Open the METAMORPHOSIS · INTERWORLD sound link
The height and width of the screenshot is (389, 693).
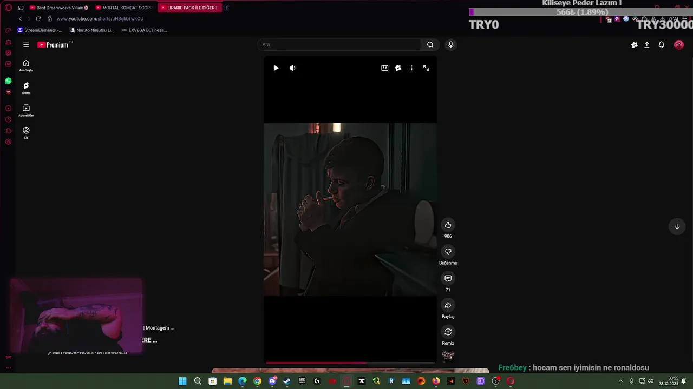(87, 353)
